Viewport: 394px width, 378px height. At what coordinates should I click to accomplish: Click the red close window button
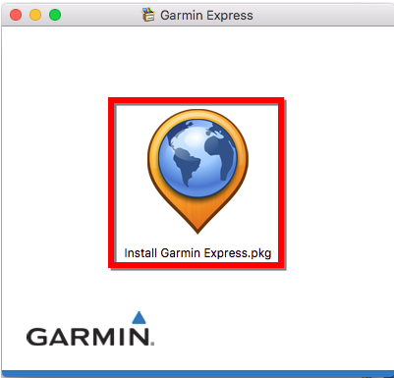(16, 15)
